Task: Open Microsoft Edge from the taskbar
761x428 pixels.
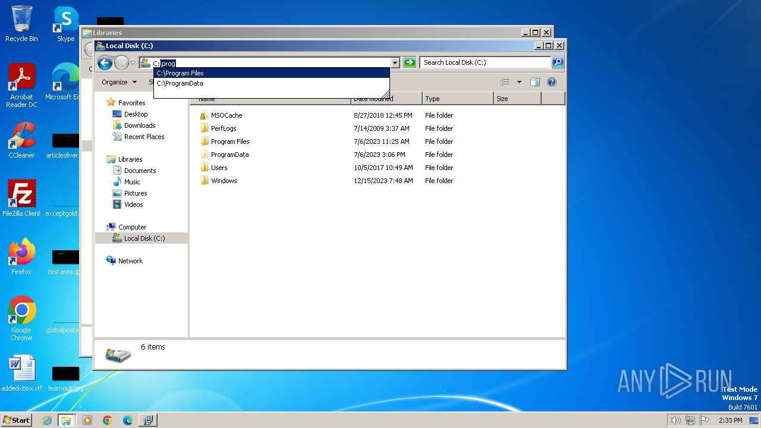Action: [127, 420]
